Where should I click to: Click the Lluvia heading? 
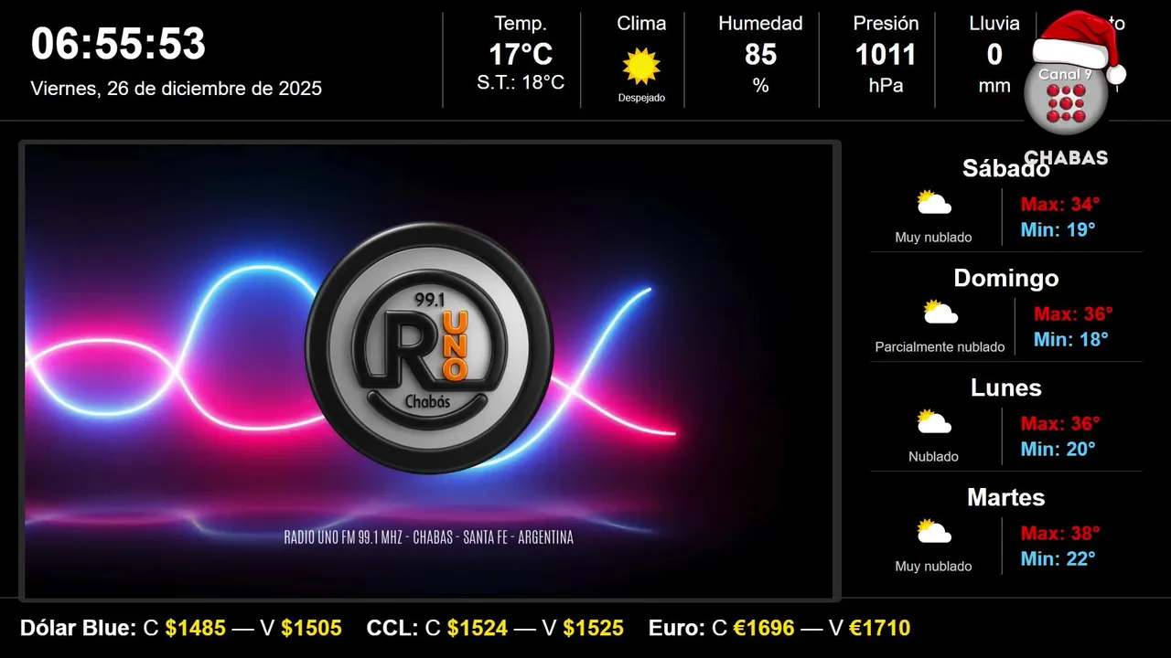click(x=994, y=24)
